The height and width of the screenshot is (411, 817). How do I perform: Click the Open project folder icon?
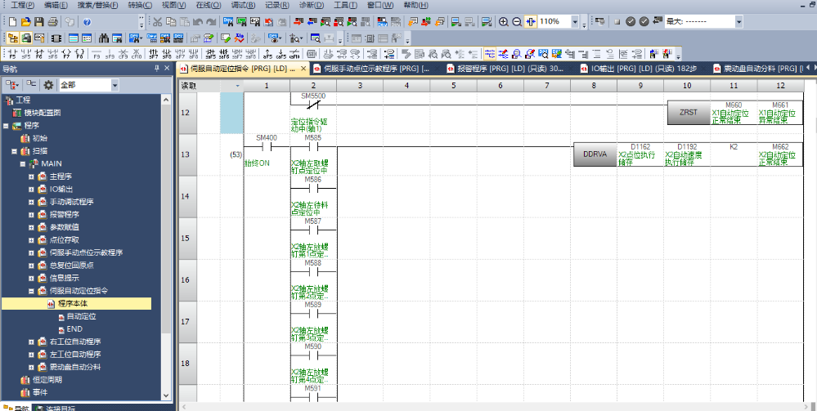(x=26, y=22)
